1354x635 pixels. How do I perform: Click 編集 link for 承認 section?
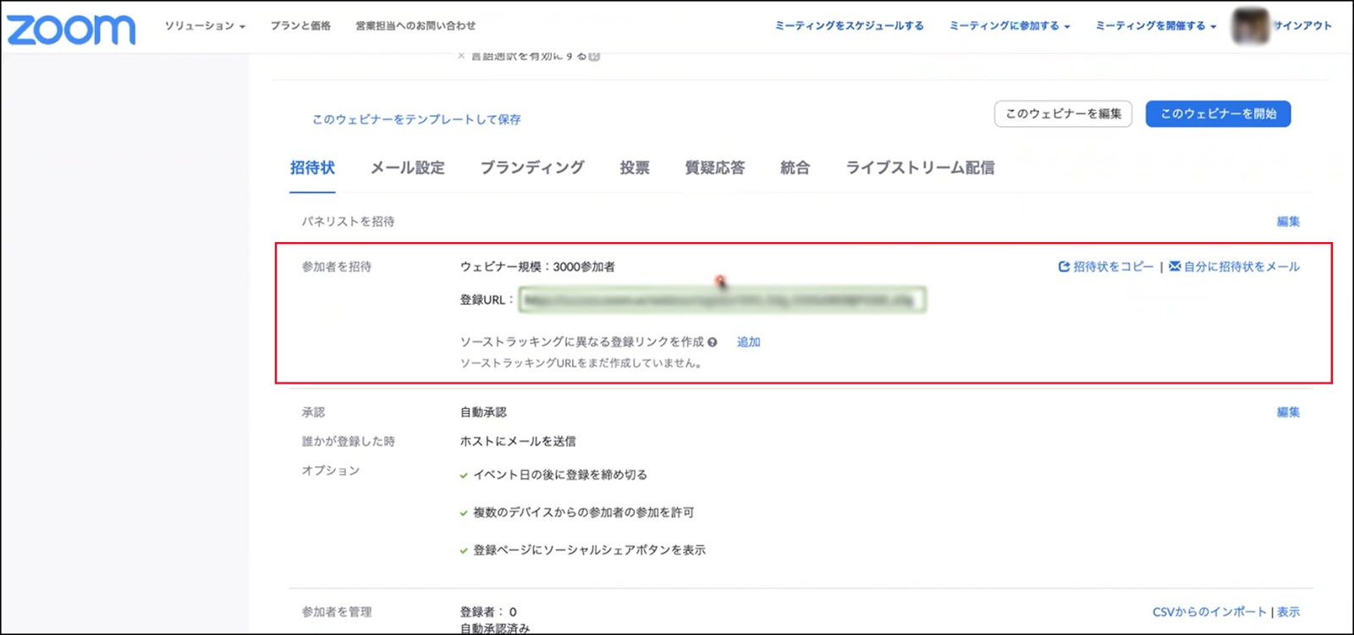pyautogui.click(x=1288, y=412)
